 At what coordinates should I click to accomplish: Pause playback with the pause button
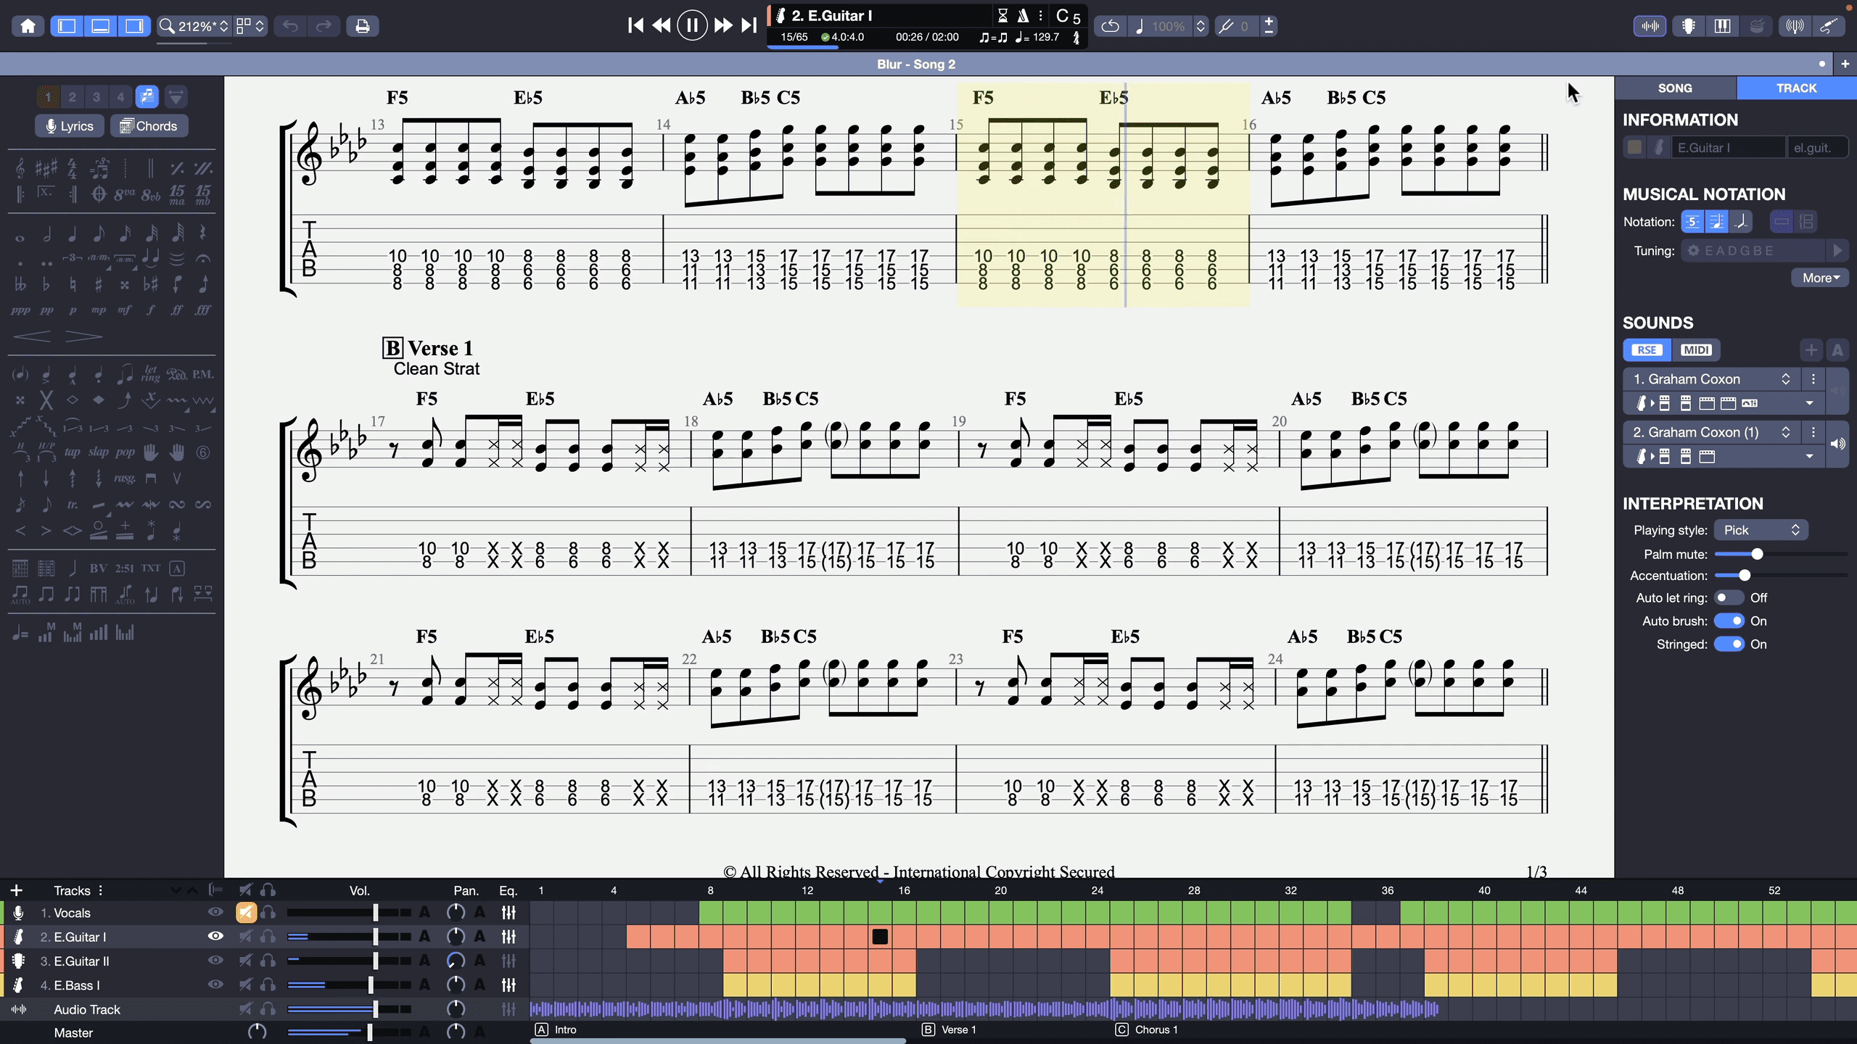pos(691,26)
